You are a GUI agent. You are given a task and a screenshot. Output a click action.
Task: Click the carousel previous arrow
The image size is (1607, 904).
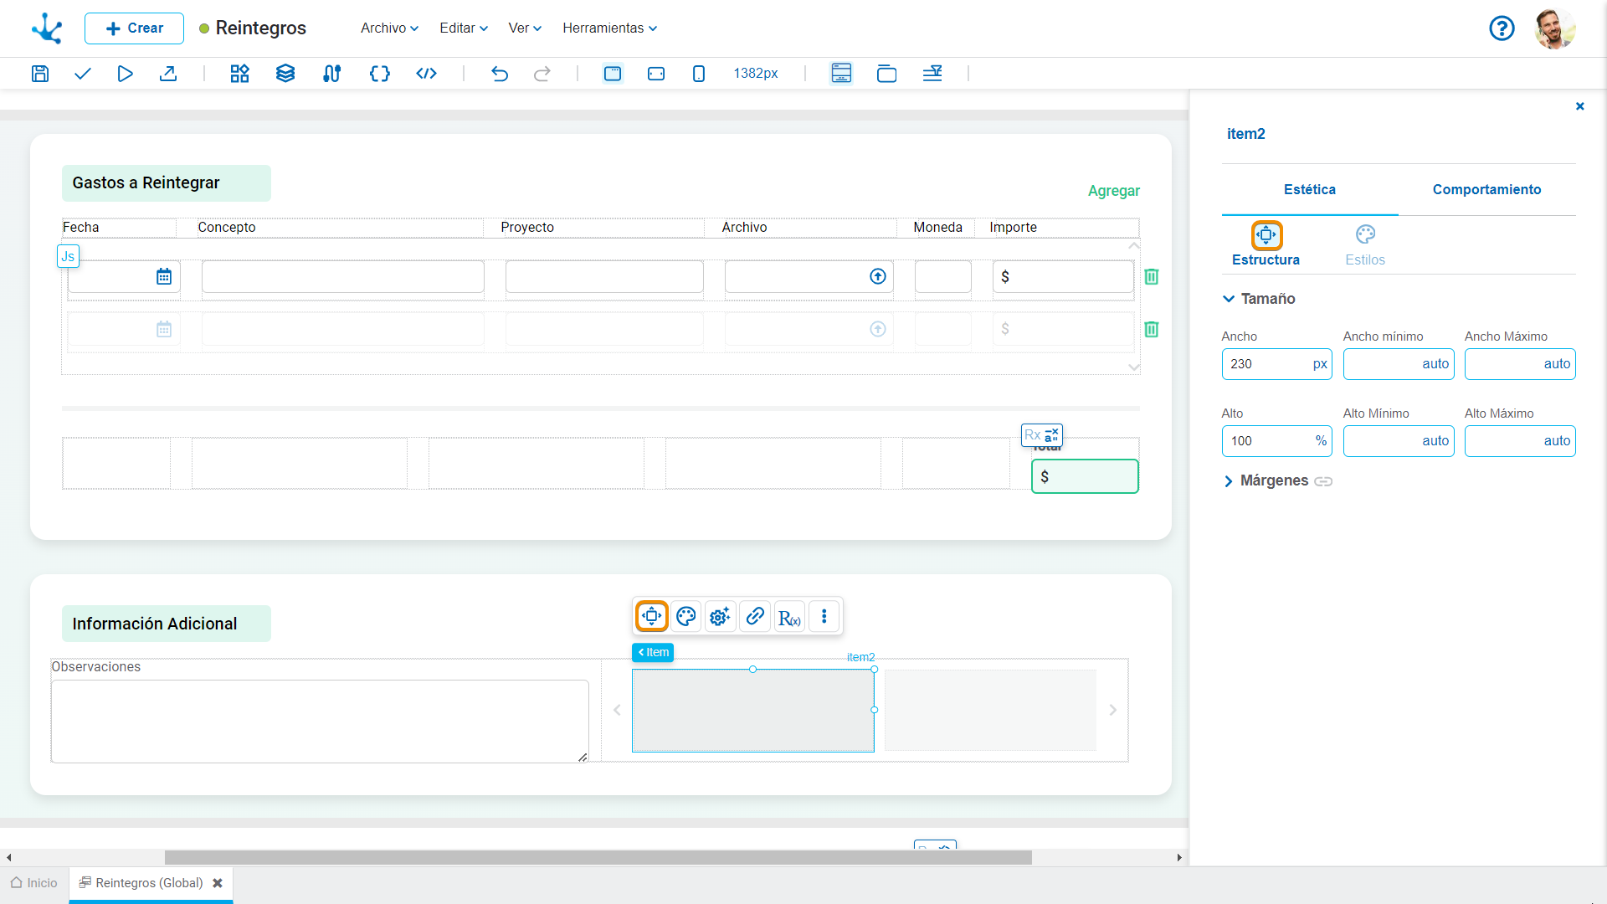coord(617,710)
